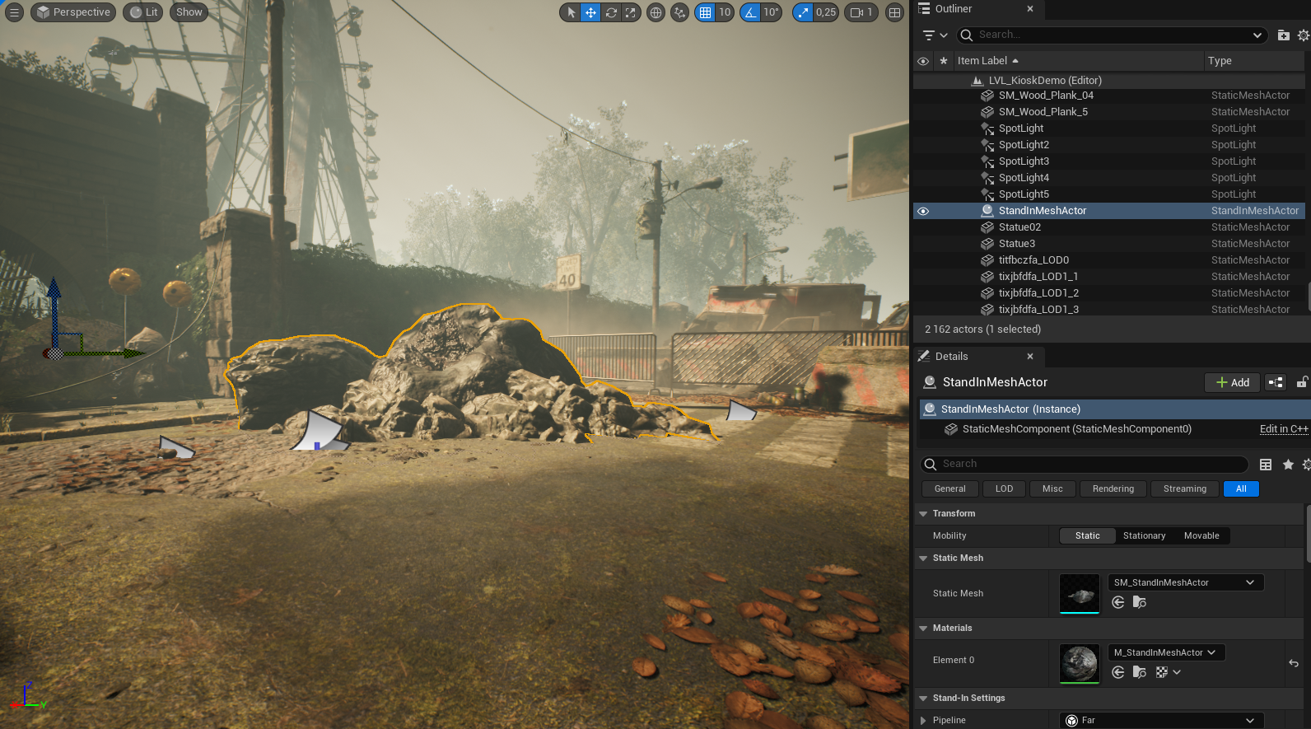The height and width of the screenshot is (729, 1311).
Task: Click the lock icon in Details panel
Action: click(x=1302, y=382)
